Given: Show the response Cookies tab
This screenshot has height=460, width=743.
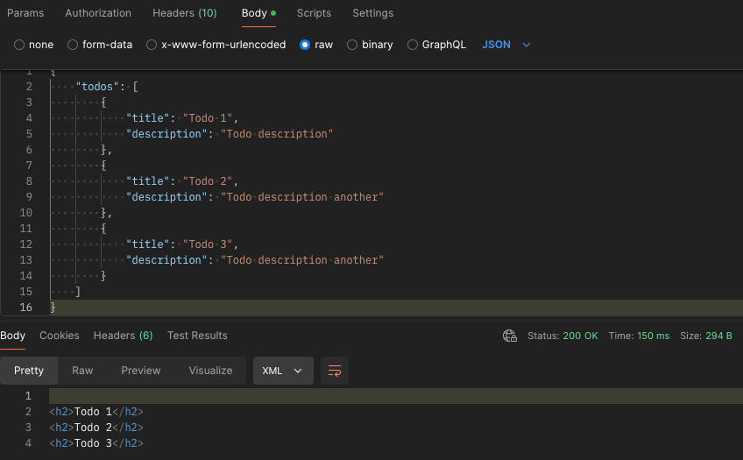Looking at the screenshot, I should [x=60, y=336].
